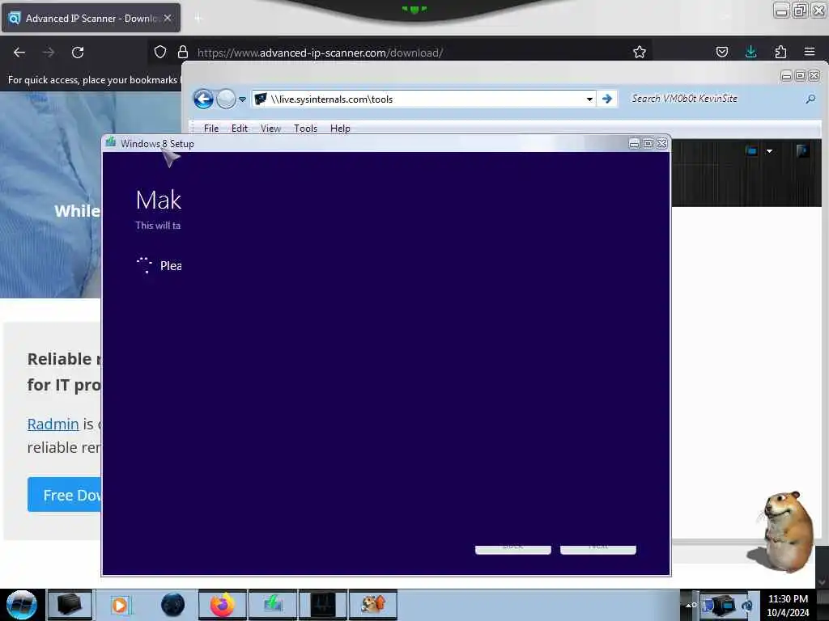Open the Firefox downloads panel
The width and height of the screenshot is (829, 621).
point(750,52)
